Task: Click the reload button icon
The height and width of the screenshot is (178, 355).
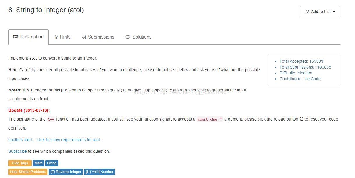Action: pyautogui.click(x=301, y=119)
